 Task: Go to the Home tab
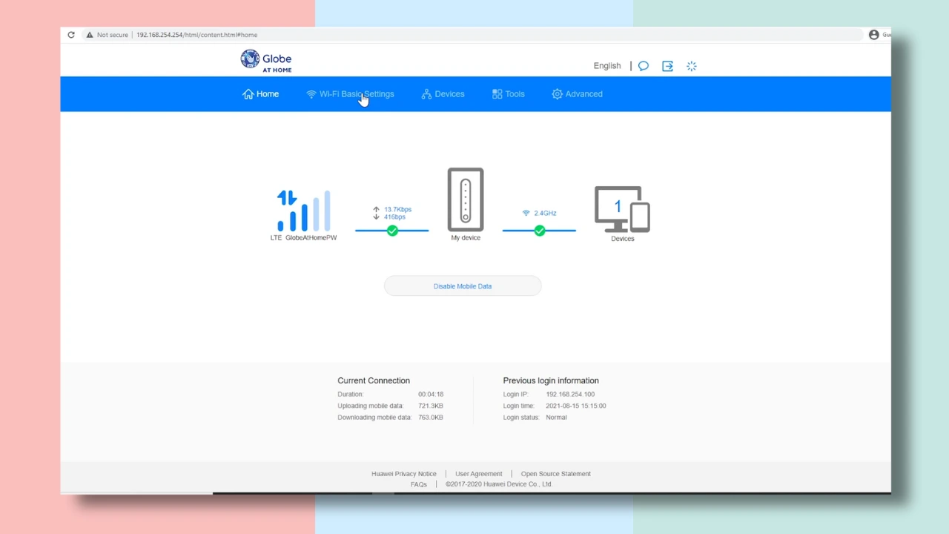click(261, 94)
